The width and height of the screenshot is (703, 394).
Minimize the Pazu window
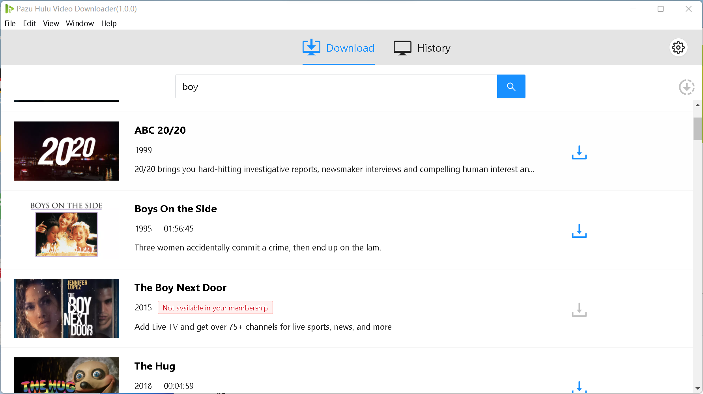click(x=634, y=9)
